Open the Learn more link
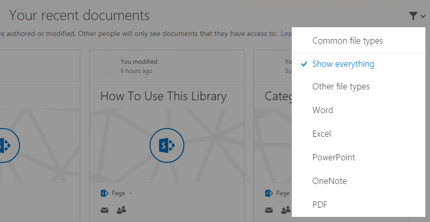This screenshot has height=222, width=430. click(x=286, y=34)
